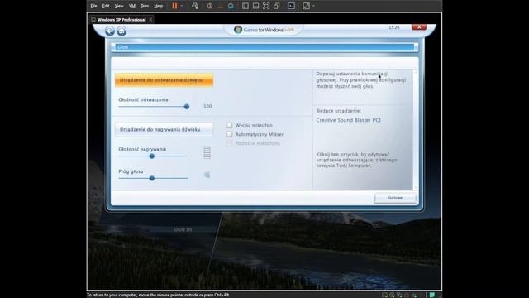Screen dimensions: 529x298
Task: Click the Bieżące urządzenie label
Action: pos(338,111)
